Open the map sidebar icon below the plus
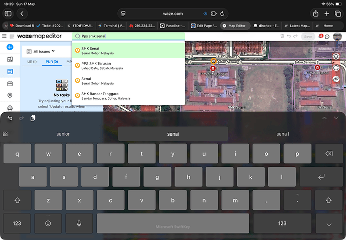 coord(10,59)
